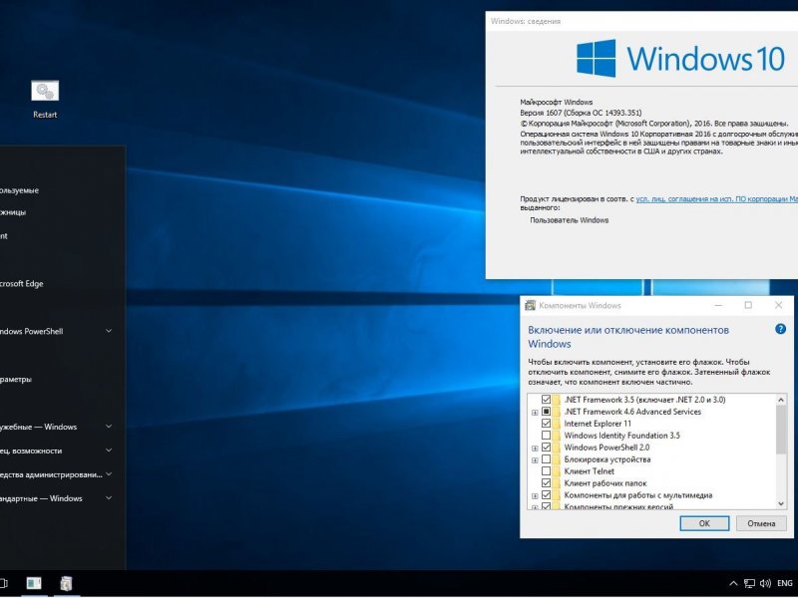Select ".NET Framework 3.5 (включает .NET 2.0 и 3.0)" label
Screen dimensions: 798x598
pos(644,400)
